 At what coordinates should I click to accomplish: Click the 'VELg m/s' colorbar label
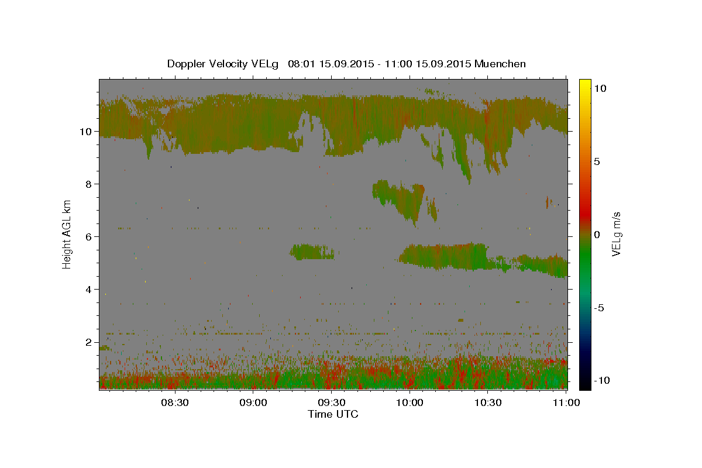[616, 235]
